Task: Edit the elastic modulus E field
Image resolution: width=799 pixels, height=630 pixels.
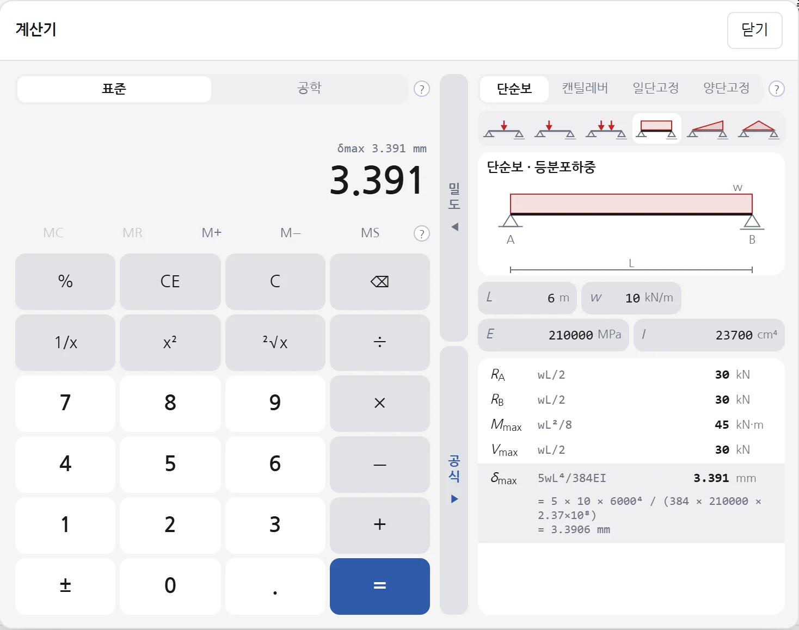Action: 554,335
